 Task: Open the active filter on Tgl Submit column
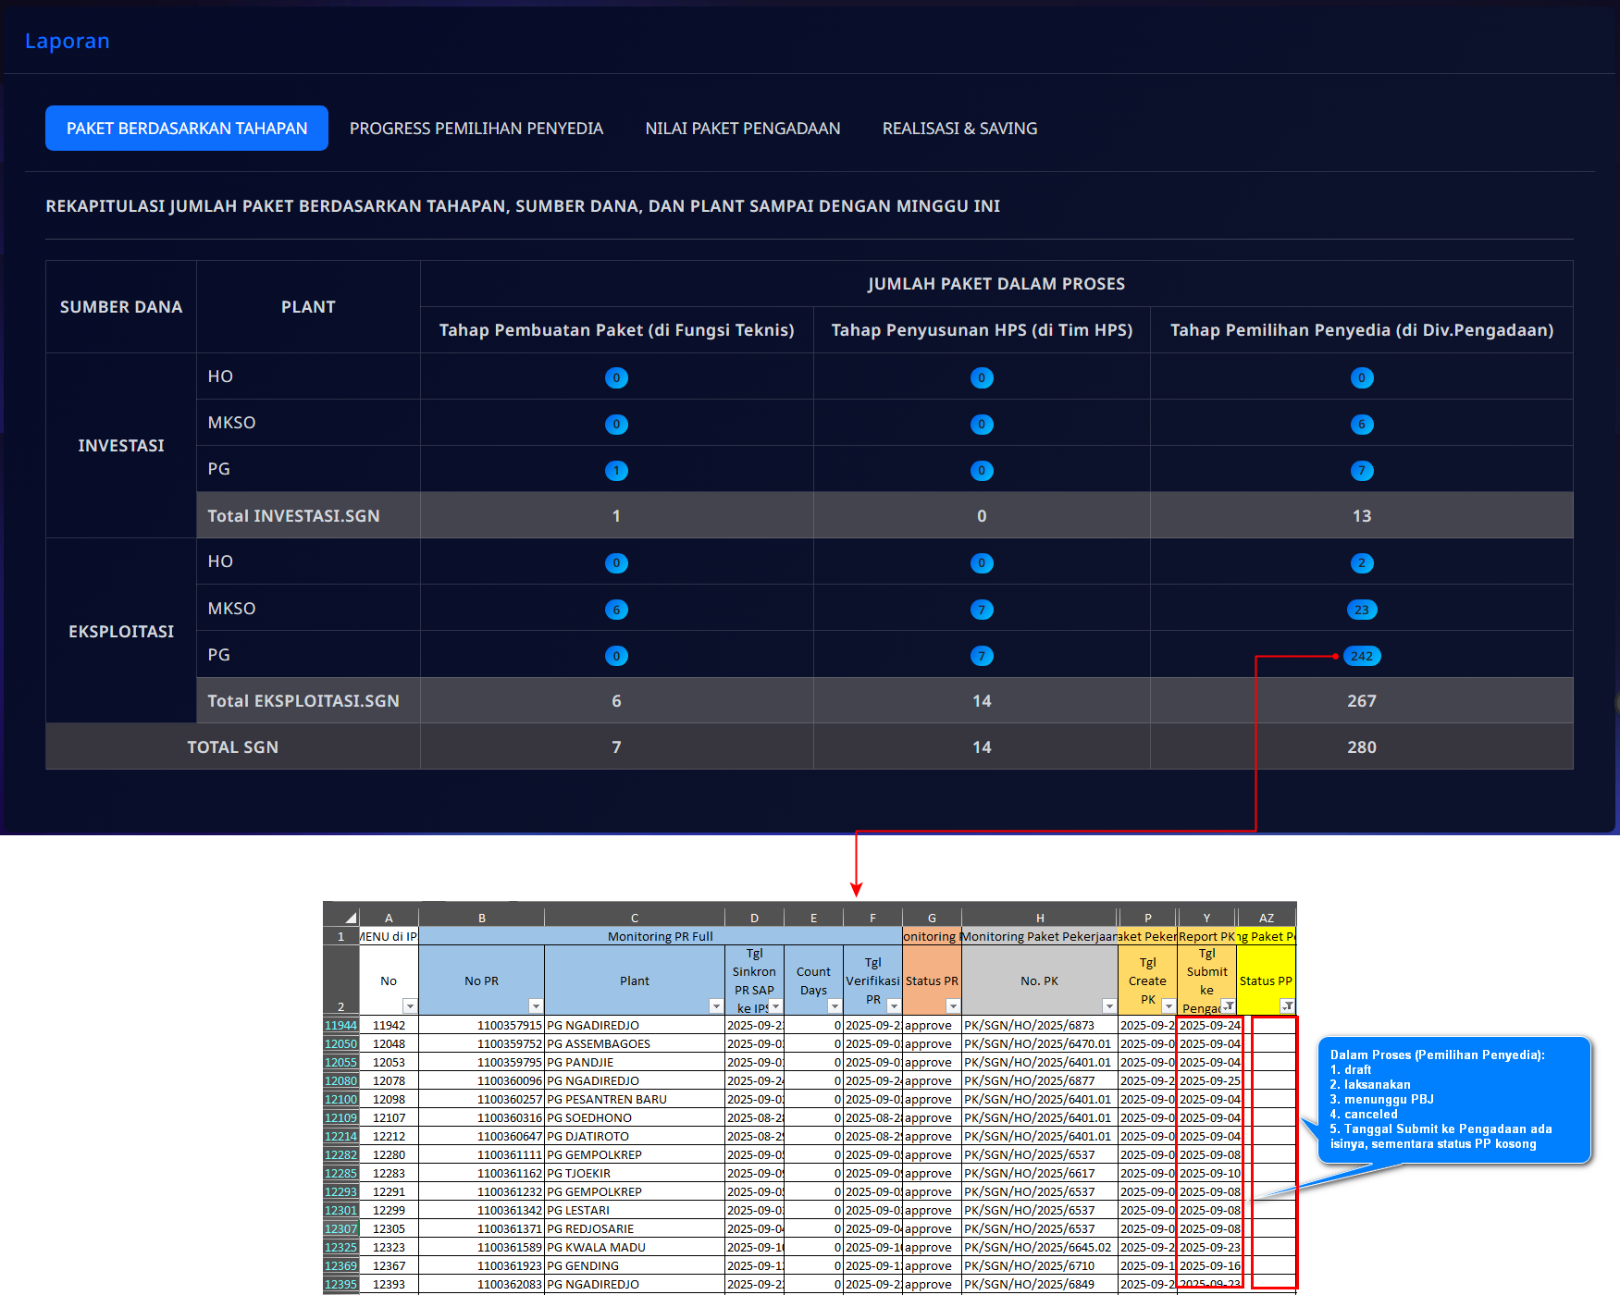tap(1228, 1006)
